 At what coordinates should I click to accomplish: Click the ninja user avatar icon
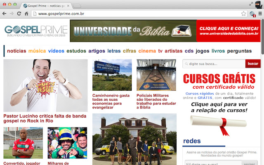coord(259,5)
